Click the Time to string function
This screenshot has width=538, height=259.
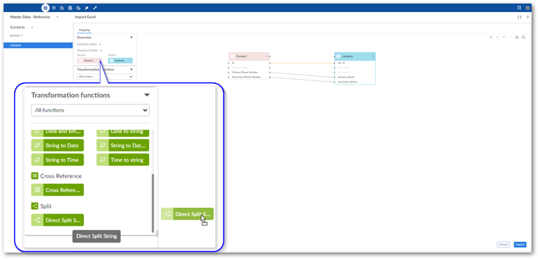click(123, 160)
